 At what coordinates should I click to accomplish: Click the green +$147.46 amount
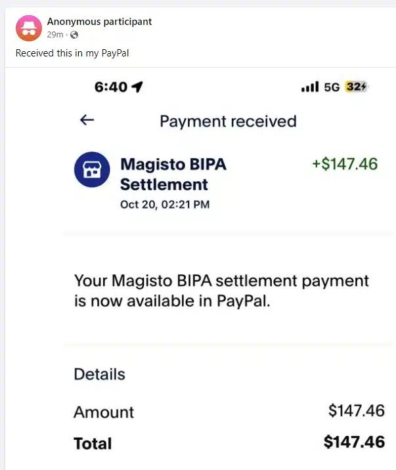(x=345, y=164)
